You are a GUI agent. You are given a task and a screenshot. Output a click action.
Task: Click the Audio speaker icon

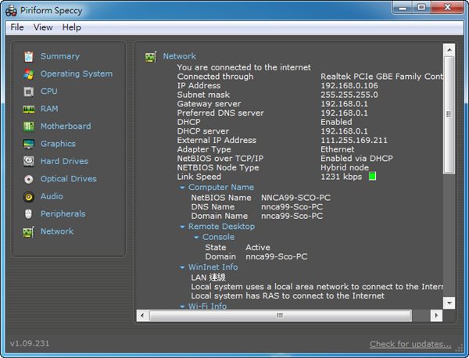(x=29, y=197)
